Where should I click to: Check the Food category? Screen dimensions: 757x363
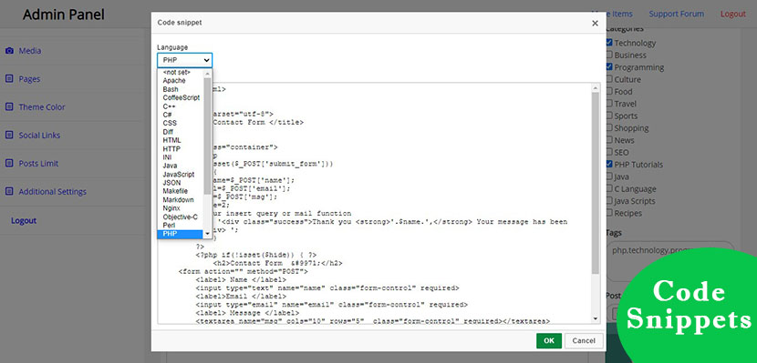pos(609,91)
